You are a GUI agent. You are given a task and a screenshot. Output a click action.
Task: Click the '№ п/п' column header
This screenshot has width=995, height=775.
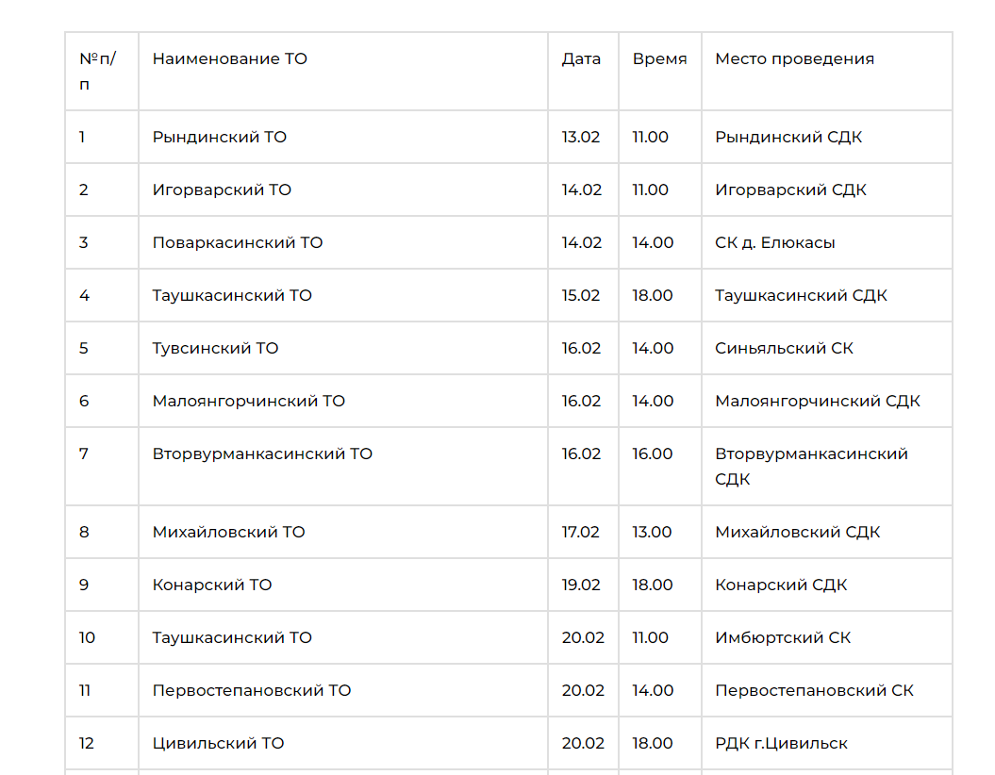pos(98,72)
